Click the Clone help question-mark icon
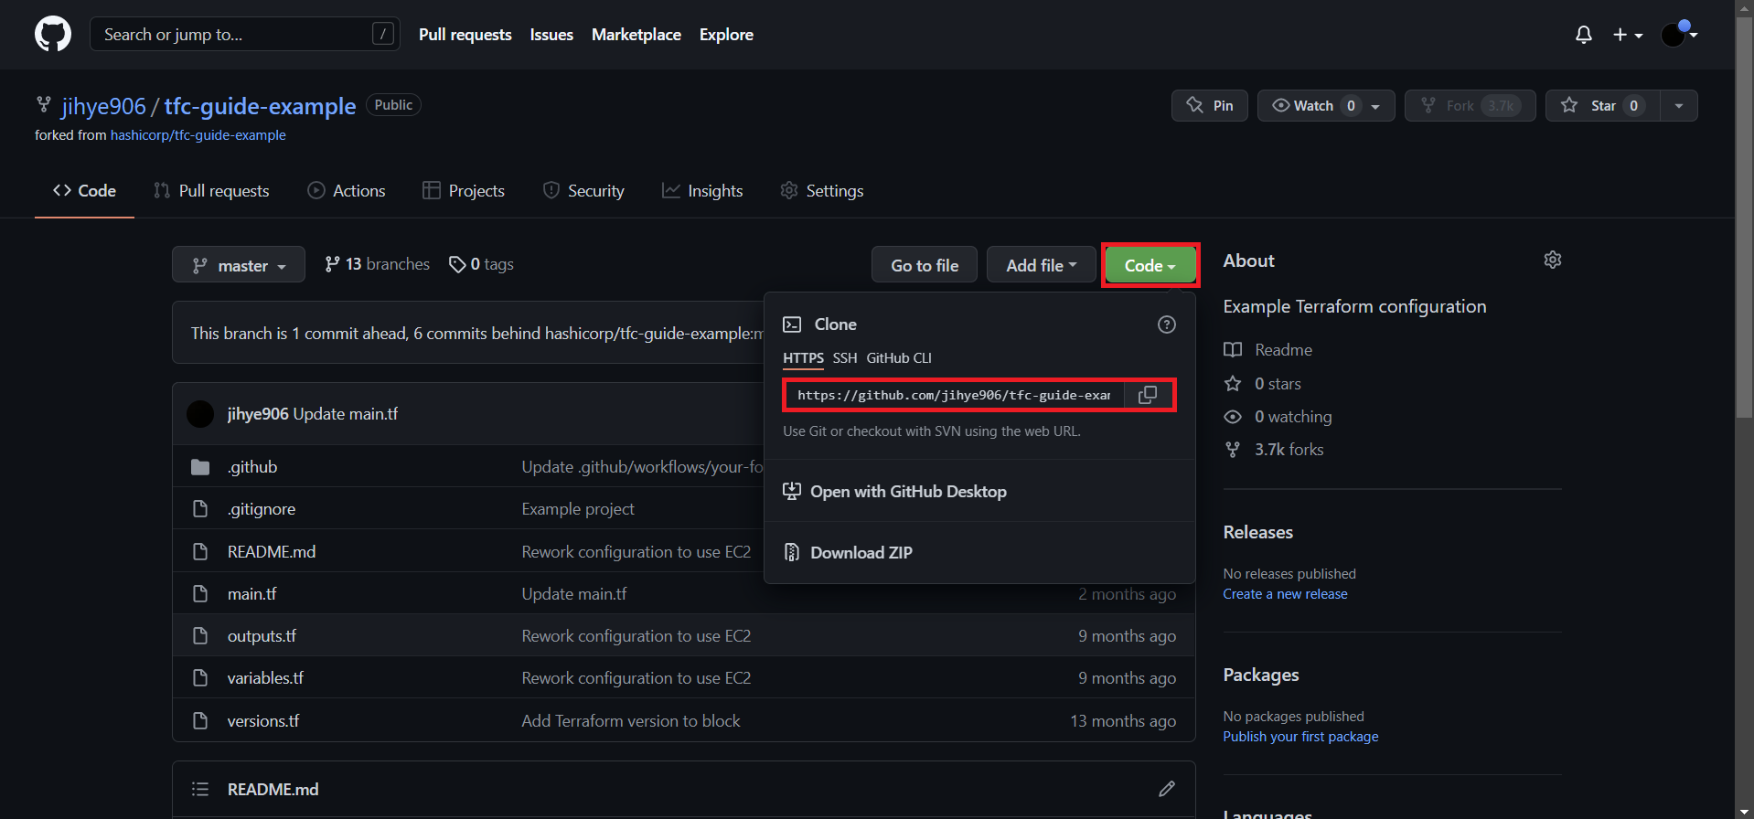The width and height of the screenshot is (1754, 819). [x=1167, y=324]
